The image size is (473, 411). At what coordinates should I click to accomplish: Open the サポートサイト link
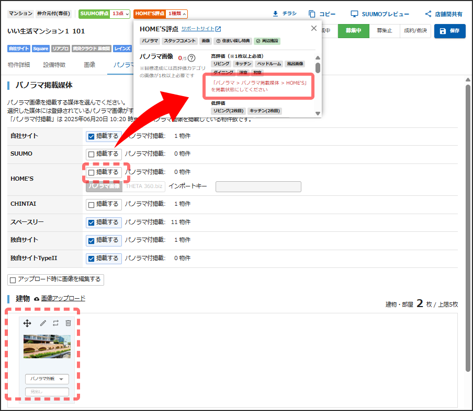[201, 29]
